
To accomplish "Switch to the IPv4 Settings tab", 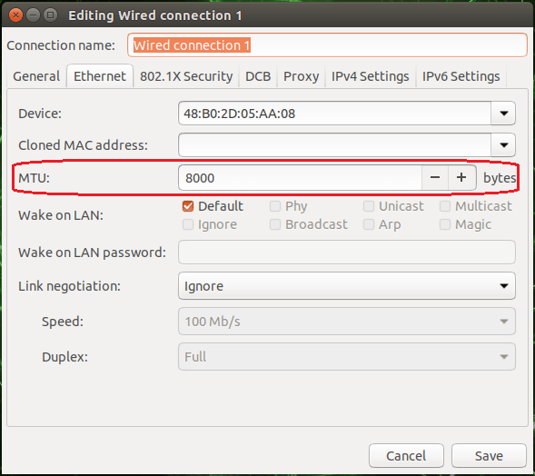I will point(371,76).
